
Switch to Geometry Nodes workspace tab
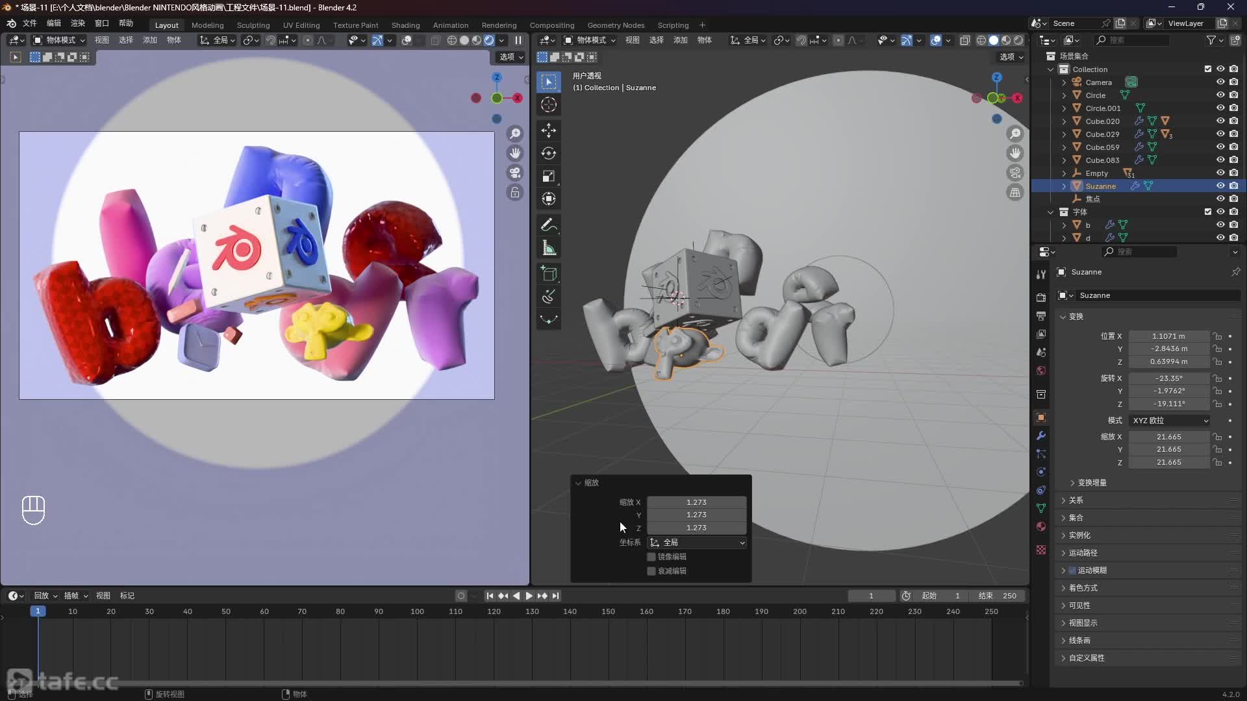pyautogui.click(x=616, y=25)
